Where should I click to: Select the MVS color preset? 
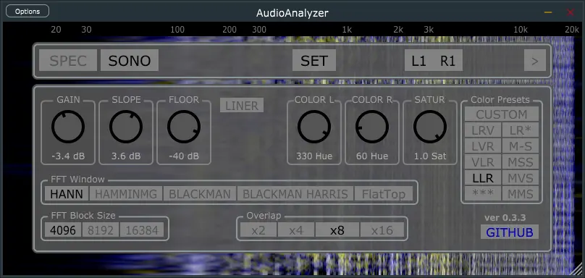point(521,178)
